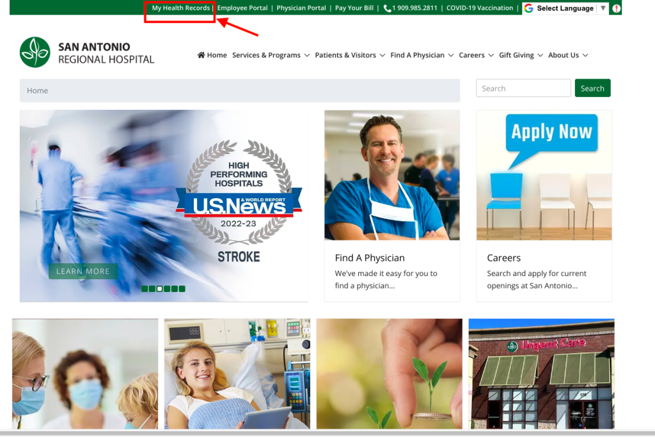This screenshot has height=437, width=655.
Task: Expand the Gift Giving menu chevron
Action: coord(540,56)
